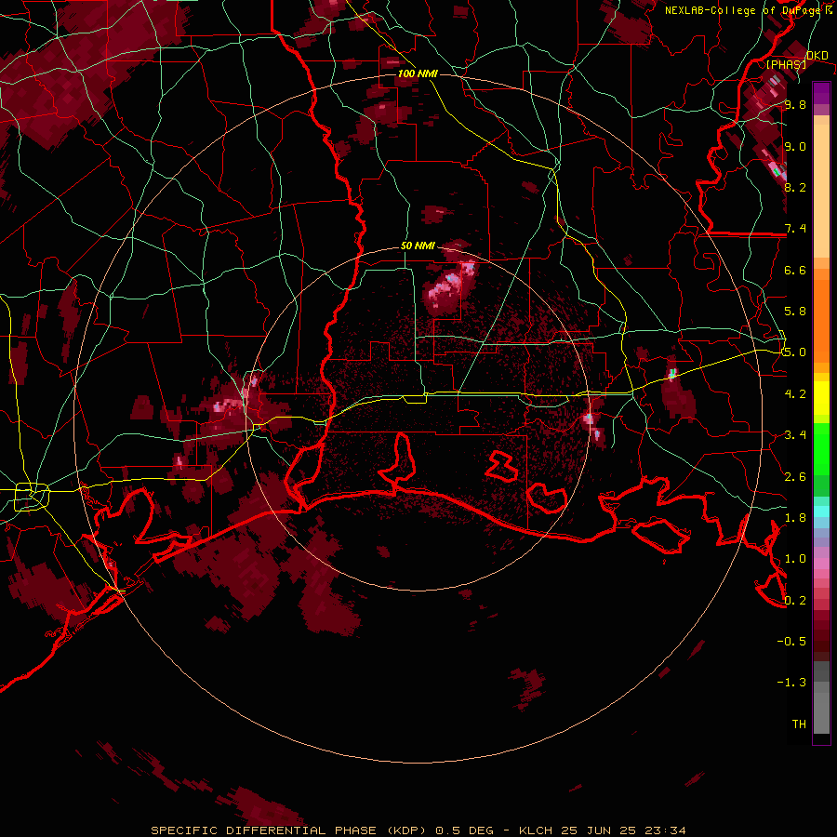Pick the cyan color bar segment
Viewport: 837px width, 837px height.
point(821,511)
